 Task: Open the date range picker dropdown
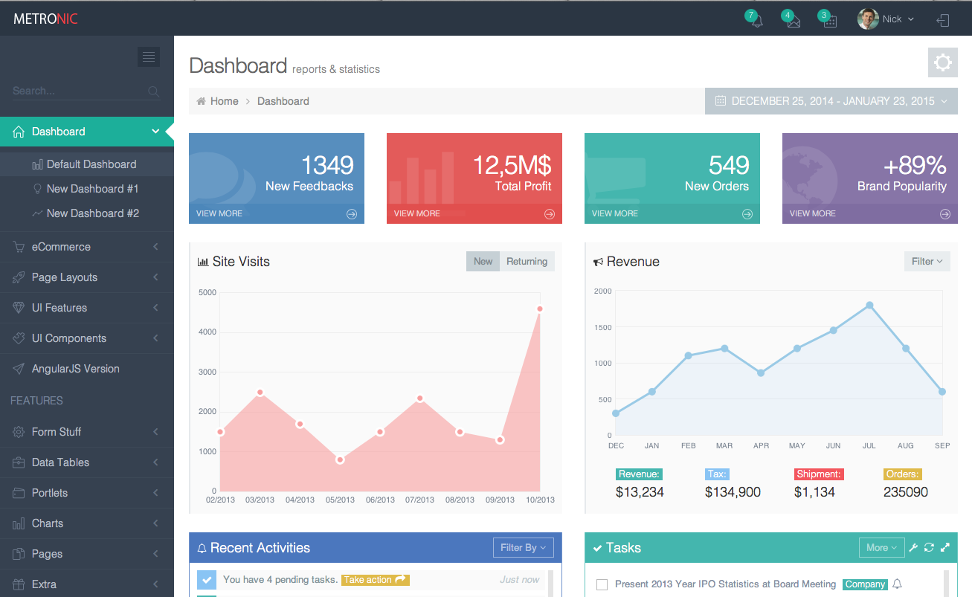click(x=831, y=101)
